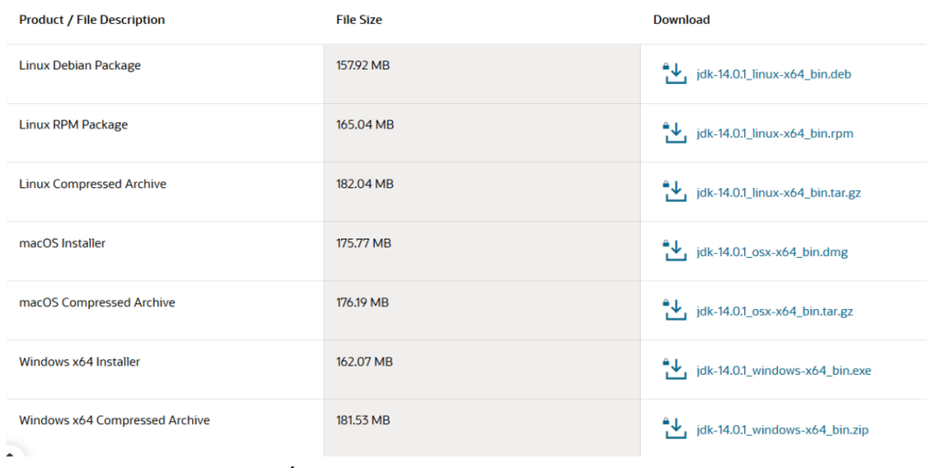Click the Download column header

coord(681,20)
